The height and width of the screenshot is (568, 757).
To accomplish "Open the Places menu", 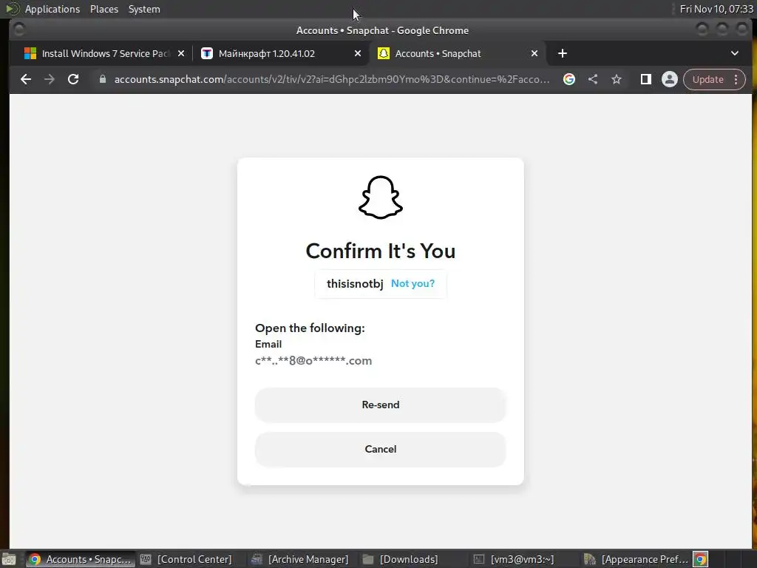I will point(104,9).
